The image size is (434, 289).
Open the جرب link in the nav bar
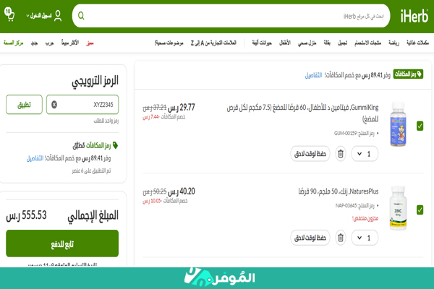[x=49, y=43]
